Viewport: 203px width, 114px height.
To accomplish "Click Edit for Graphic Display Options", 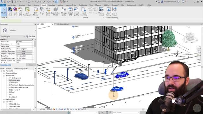I will (24, 54).
